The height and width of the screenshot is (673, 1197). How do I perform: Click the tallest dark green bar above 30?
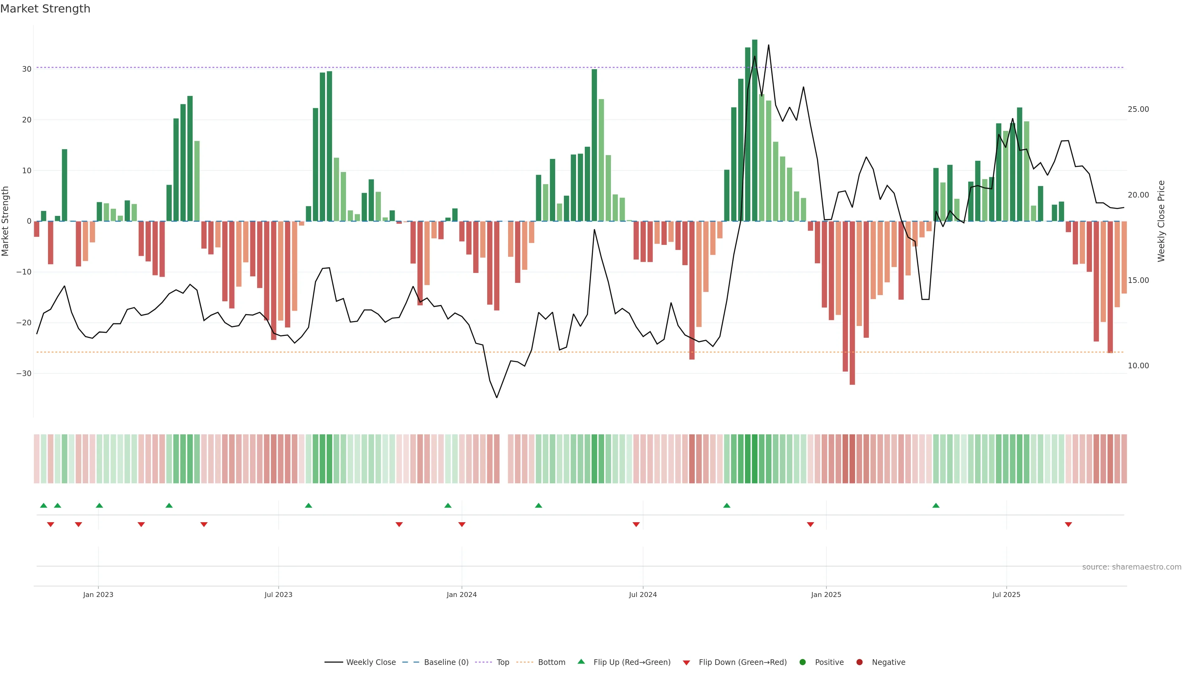(755, 130)
